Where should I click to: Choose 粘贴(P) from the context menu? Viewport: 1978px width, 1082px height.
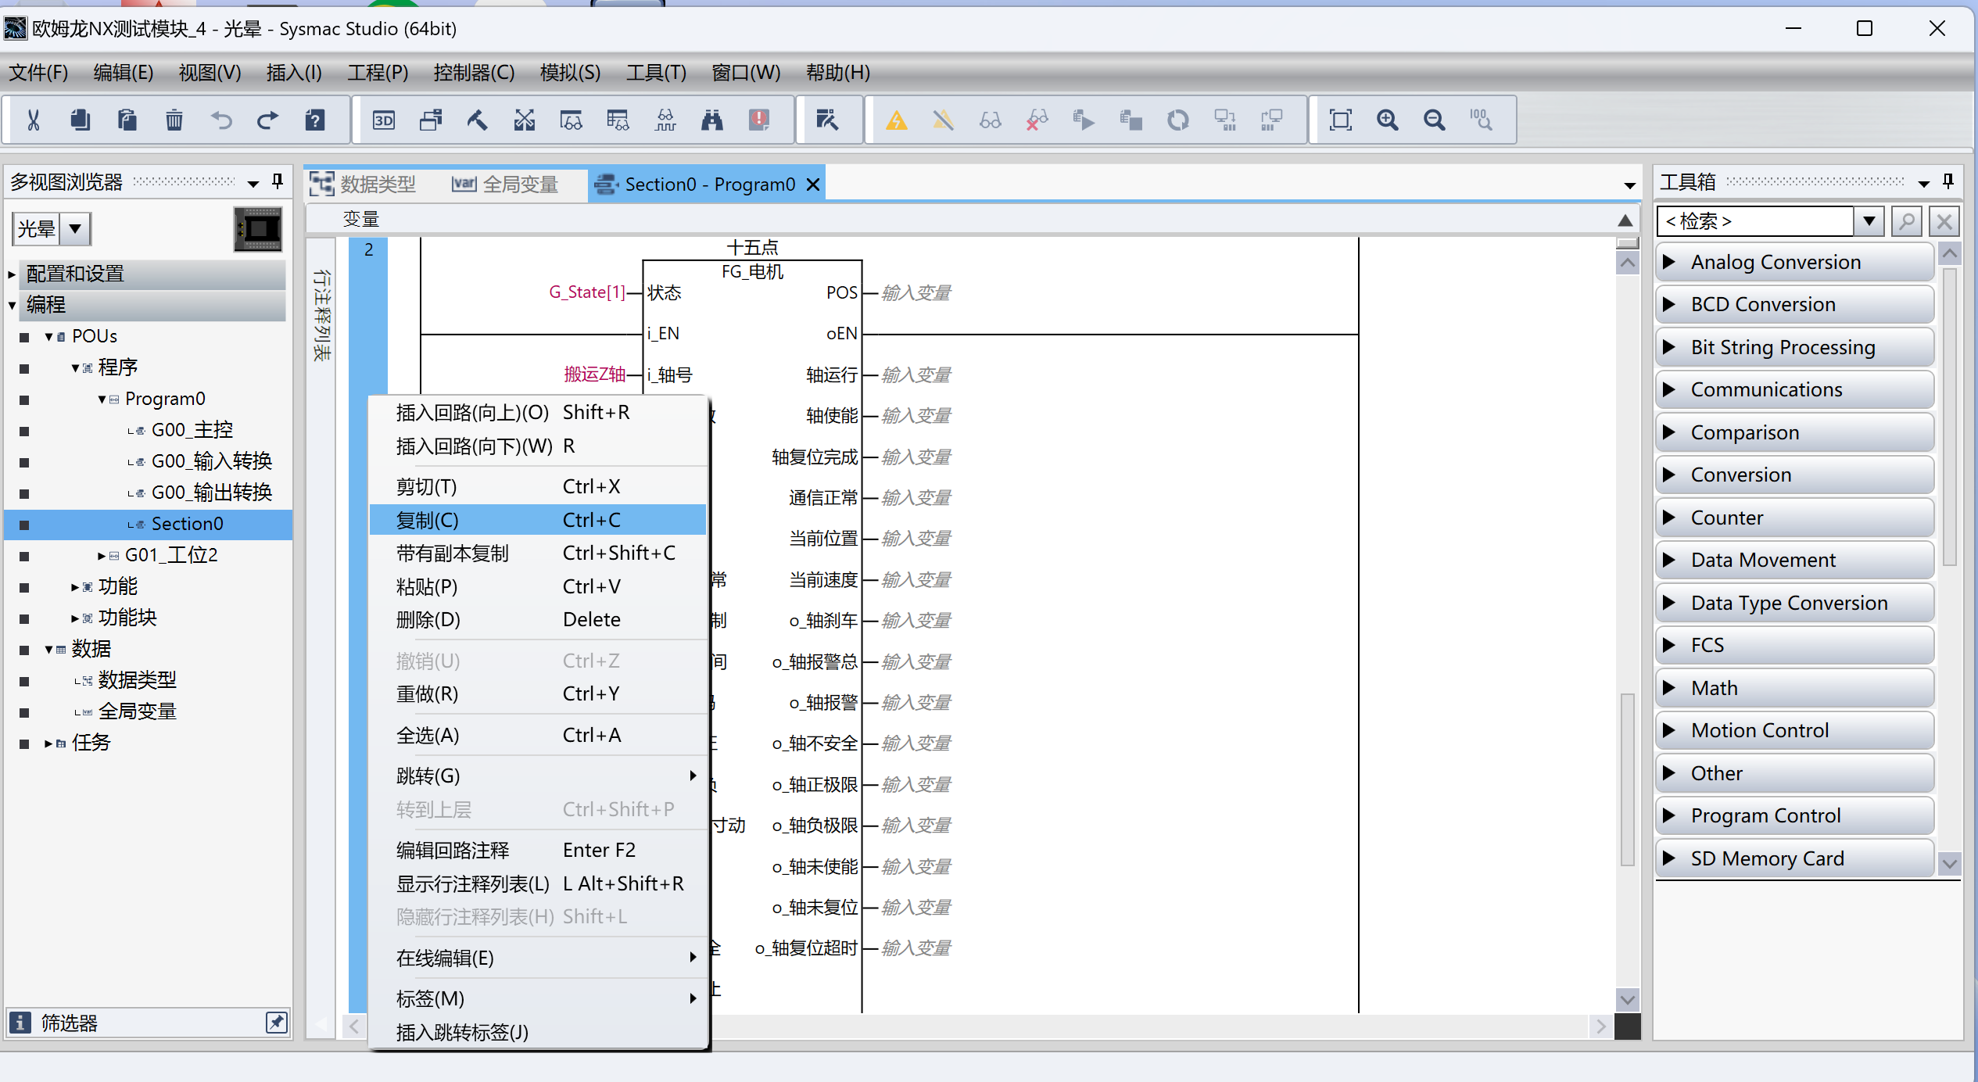(x=427, y=586)
